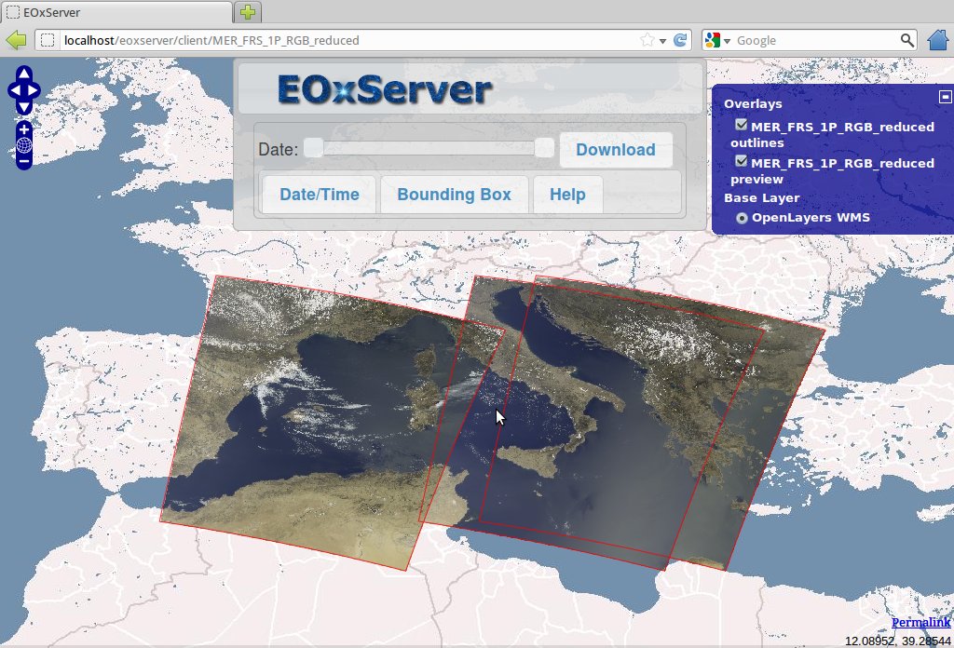Image resolution: width=954 pixels, height=648 pixels.
Task: Click the "Date:" label
Action: coord(278,149)
